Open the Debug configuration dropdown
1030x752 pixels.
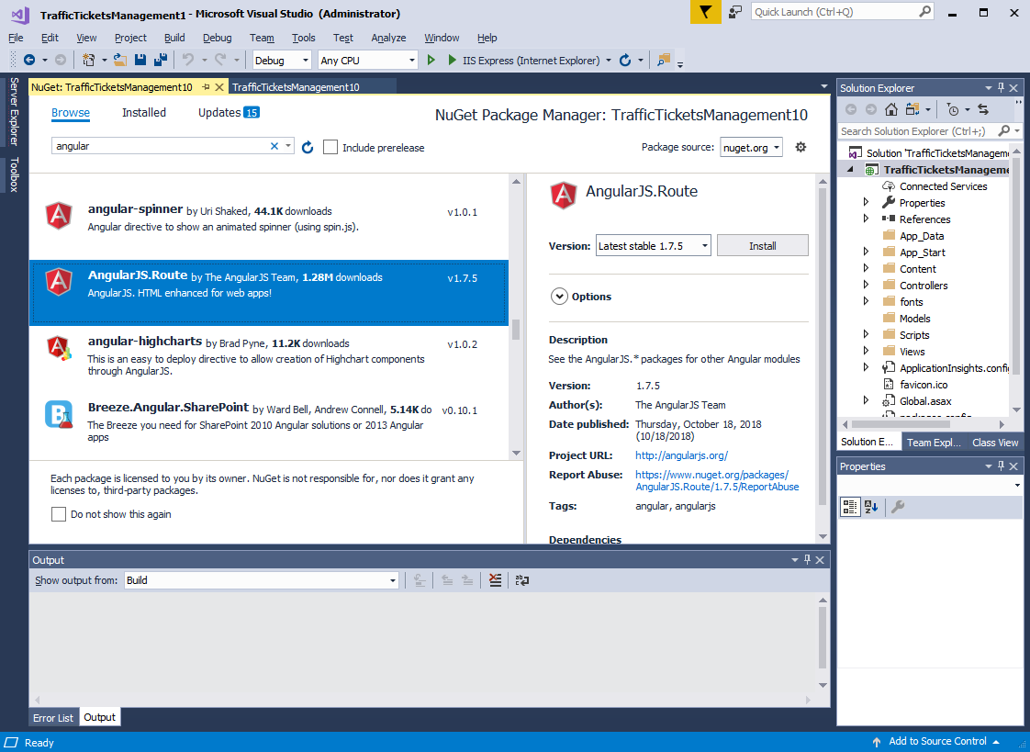pyautogui.click(x=282, y=61)
